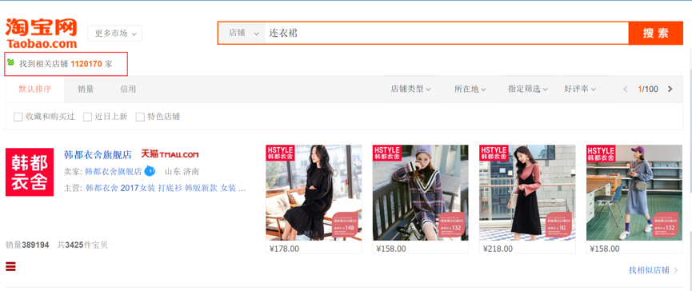This screenshot has height=291, width=692.
Task: Expand the 指定筛选 filter
Action: click(528, 89)
